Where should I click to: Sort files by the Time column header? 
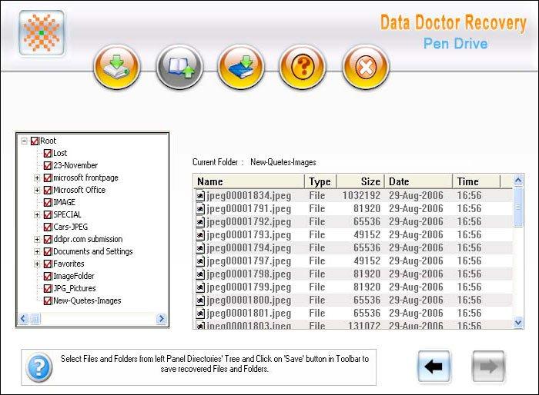click(477, 181)
